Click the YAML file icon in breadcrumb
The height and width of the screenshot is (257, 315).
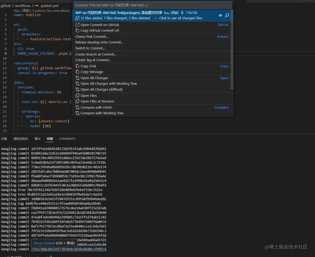point(37,6)
